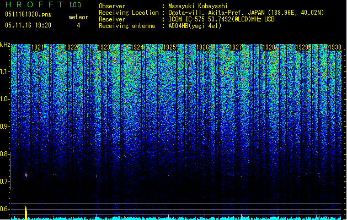The image size is (347, 220).
Task: Click the 1924 time marker
Action: (x=137, y=47)
